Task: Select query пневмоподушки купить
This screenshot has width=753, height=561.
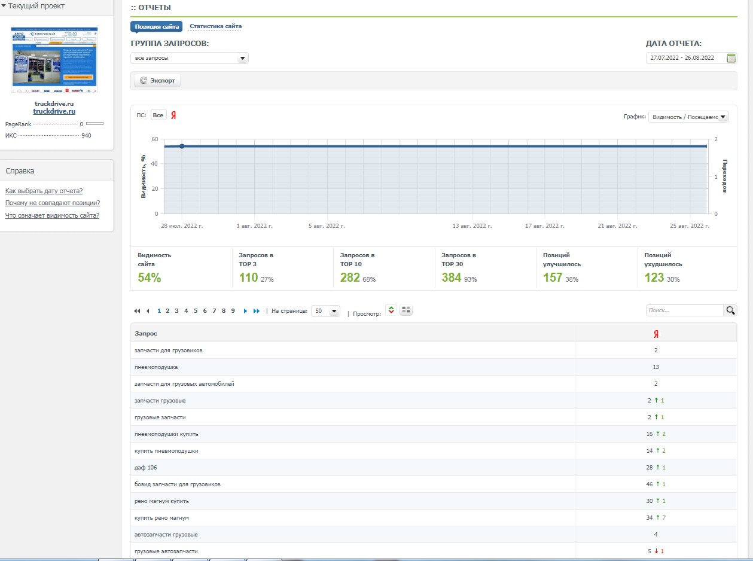Action: (x=167, y=434)
